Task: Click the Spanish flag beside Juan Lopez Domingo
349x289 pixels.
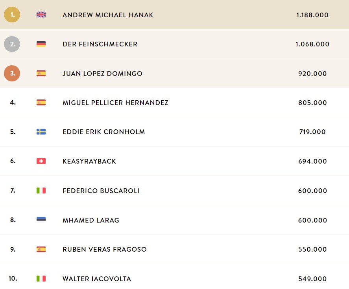Action: 41,74
